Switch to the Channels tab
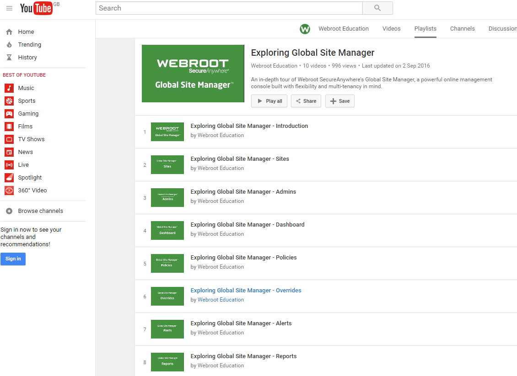 click(462, 29)
